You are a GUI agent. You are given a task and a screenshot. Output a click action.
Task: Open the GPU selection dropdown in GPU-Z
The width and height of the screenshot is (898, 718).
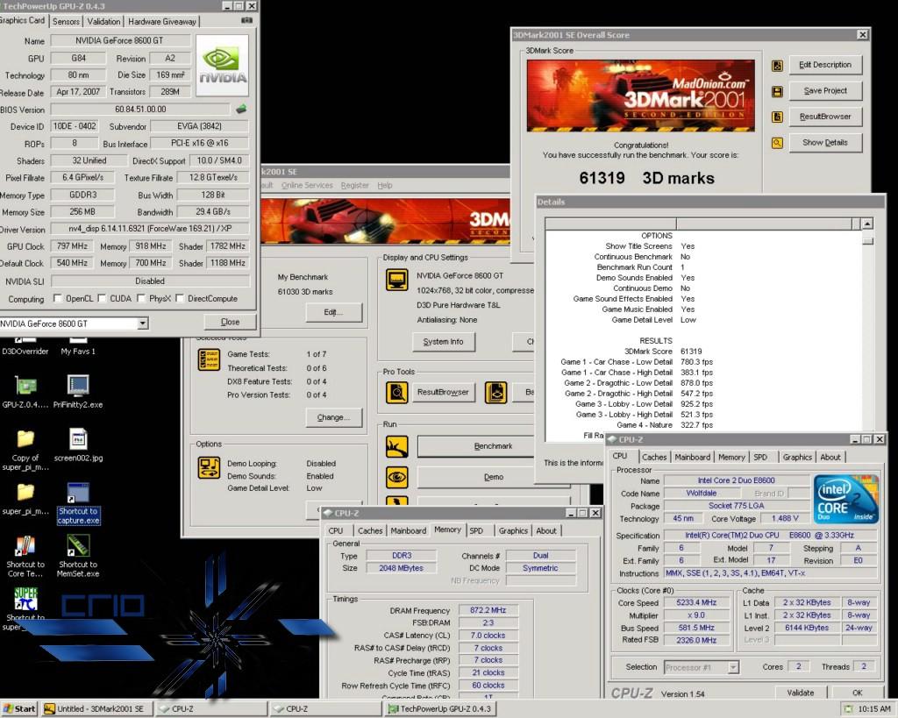(143, 323)
